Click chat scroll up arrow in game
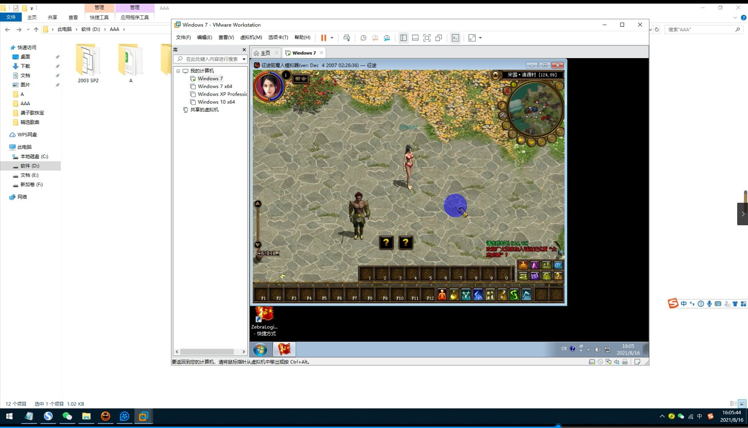This screenshot has width=748, height=428. tap(258, 204)
